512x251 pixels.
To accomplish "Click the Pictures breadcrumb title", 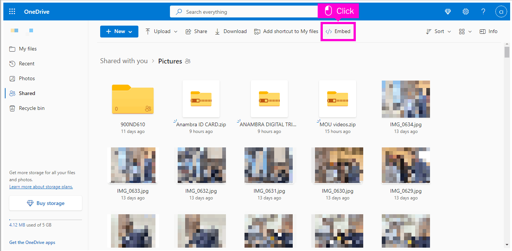I will click(170, 61).
